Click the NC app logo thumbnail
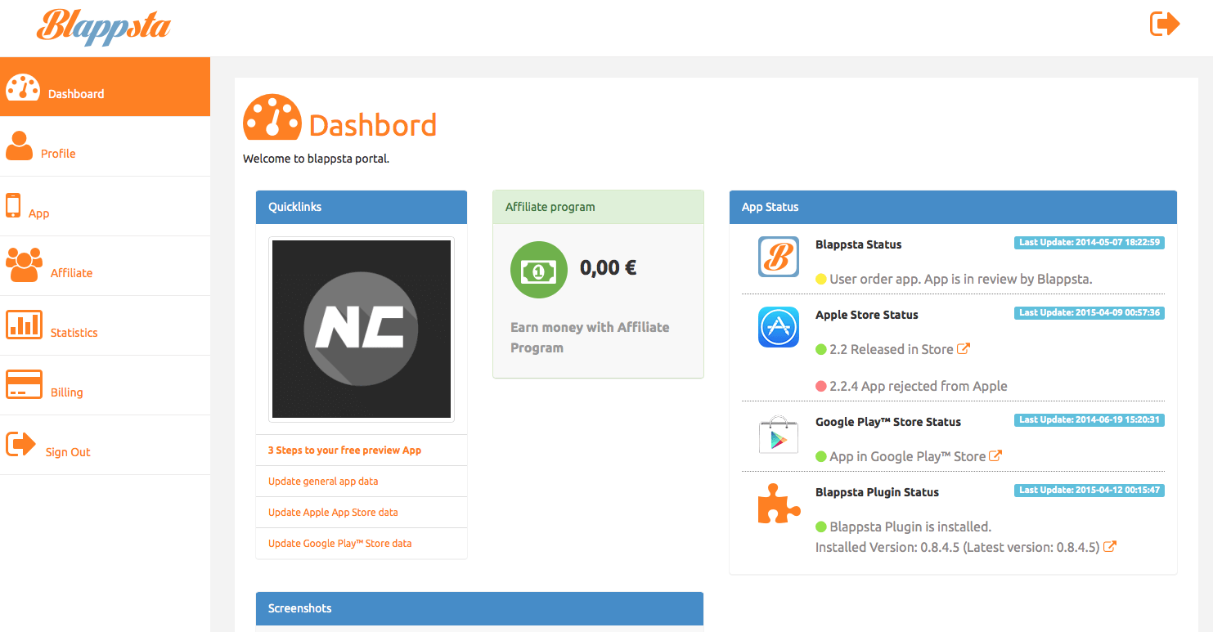Screen dimensions: 1213x632 (361, 329)
